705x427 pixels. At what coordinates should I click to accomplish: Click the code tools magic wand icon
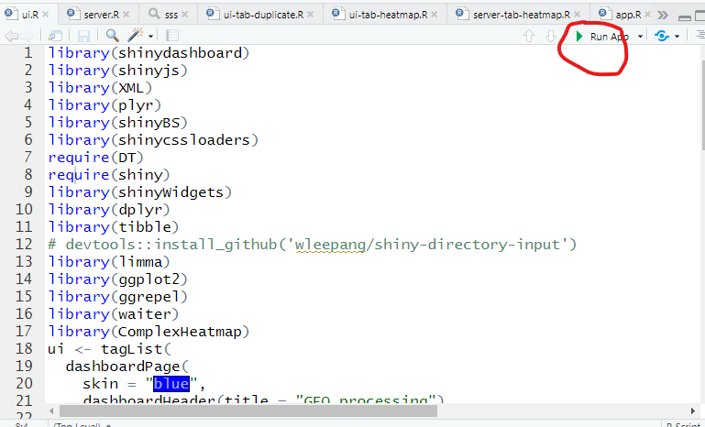136,35
